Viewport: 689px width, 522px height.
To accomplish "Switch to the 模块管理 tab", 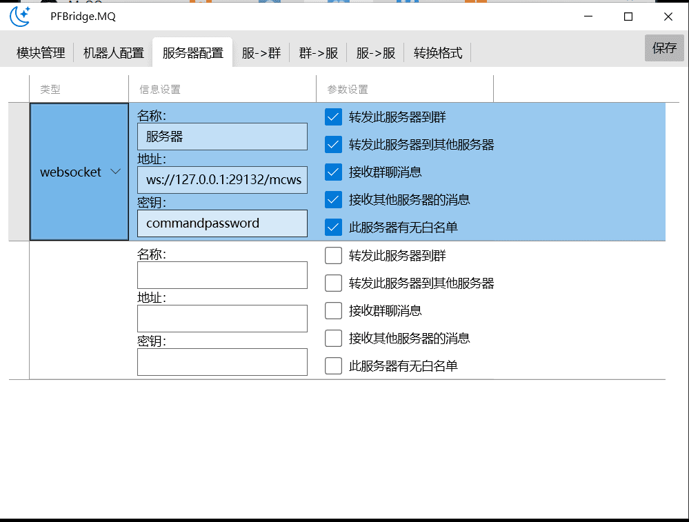I will point(41,52).
